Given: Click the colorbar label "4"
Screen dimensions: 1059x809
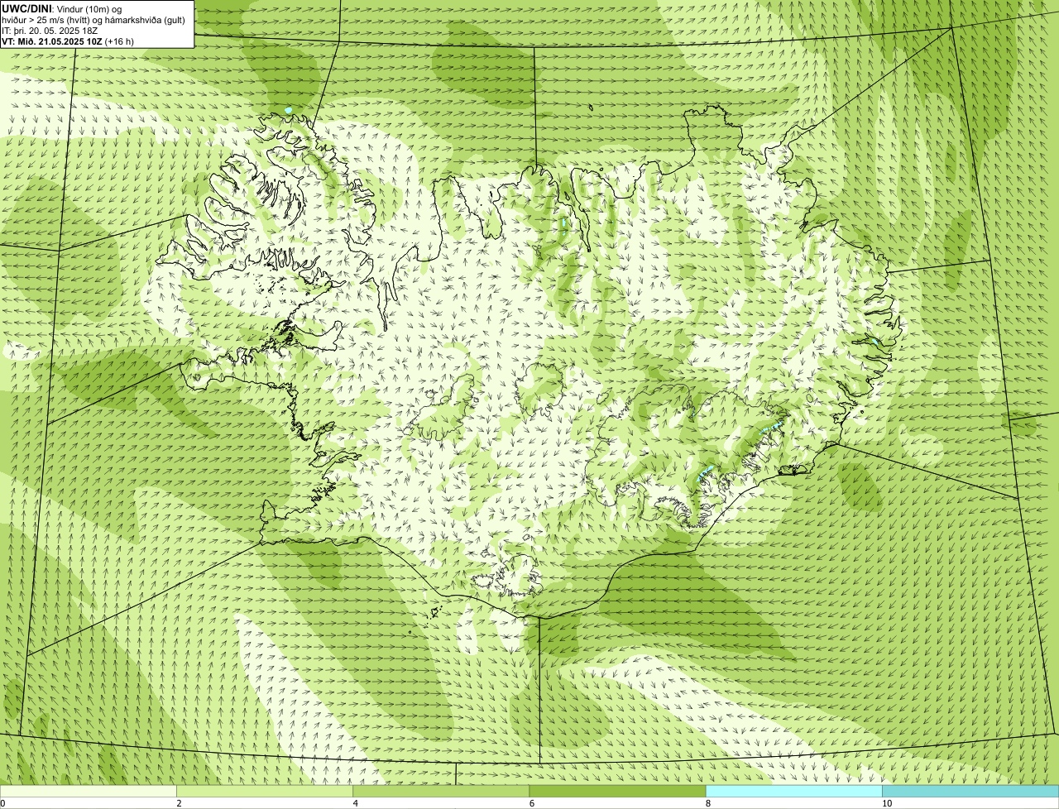Looking at the screenshot, I should point(355,803).
